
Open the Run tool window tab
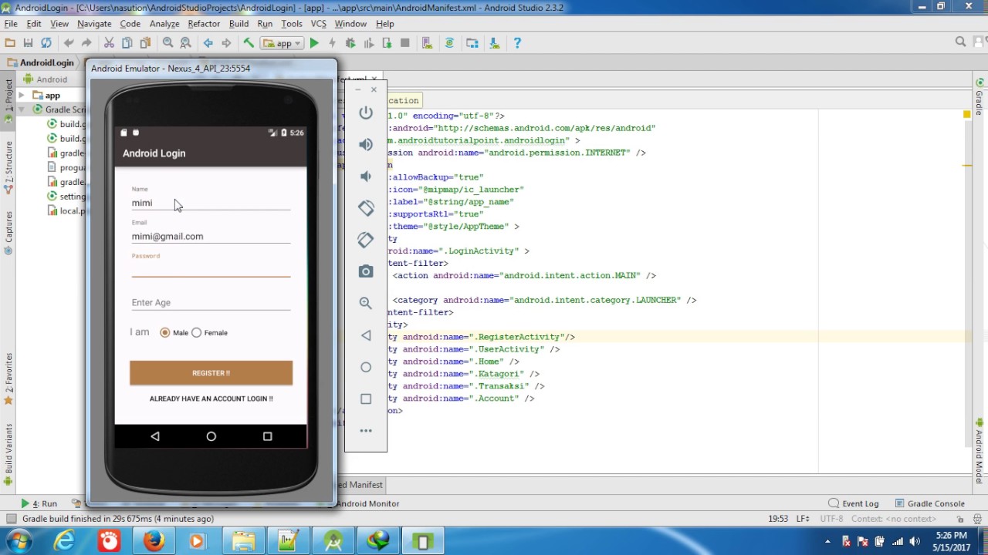39,503
